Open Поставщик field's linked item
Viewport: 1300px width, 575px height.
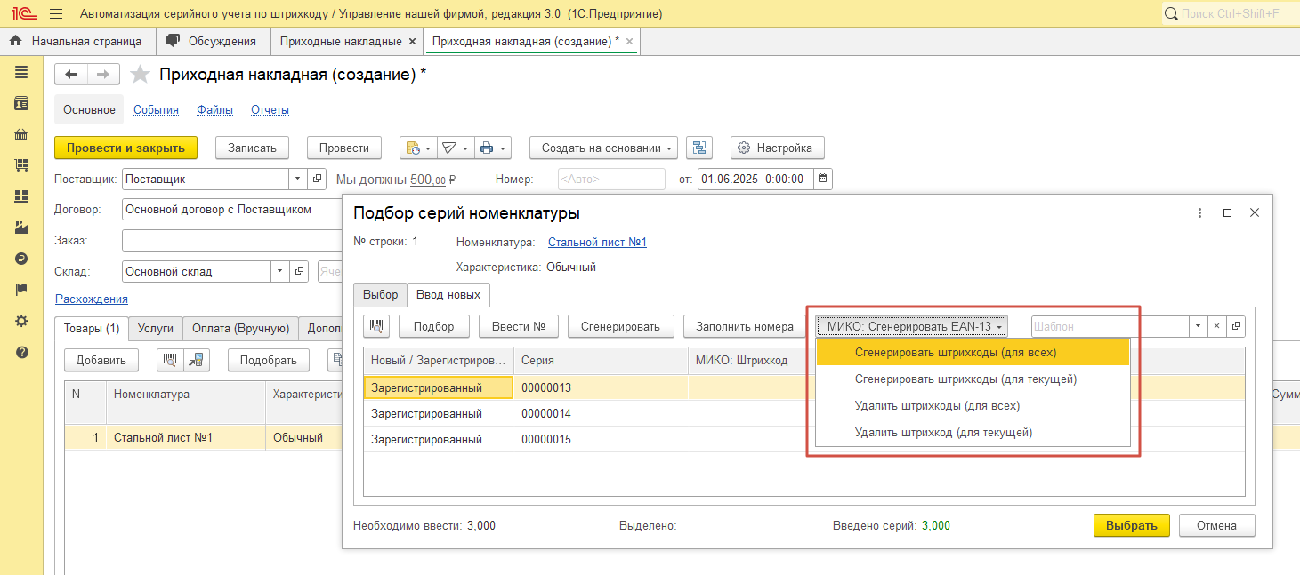(318, 179)
